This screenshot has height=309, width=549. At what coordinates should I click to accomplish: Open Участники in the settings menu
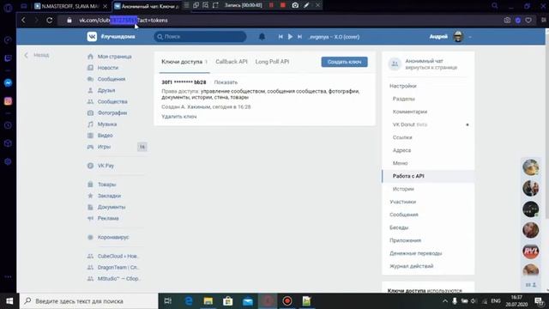[402, 202]
